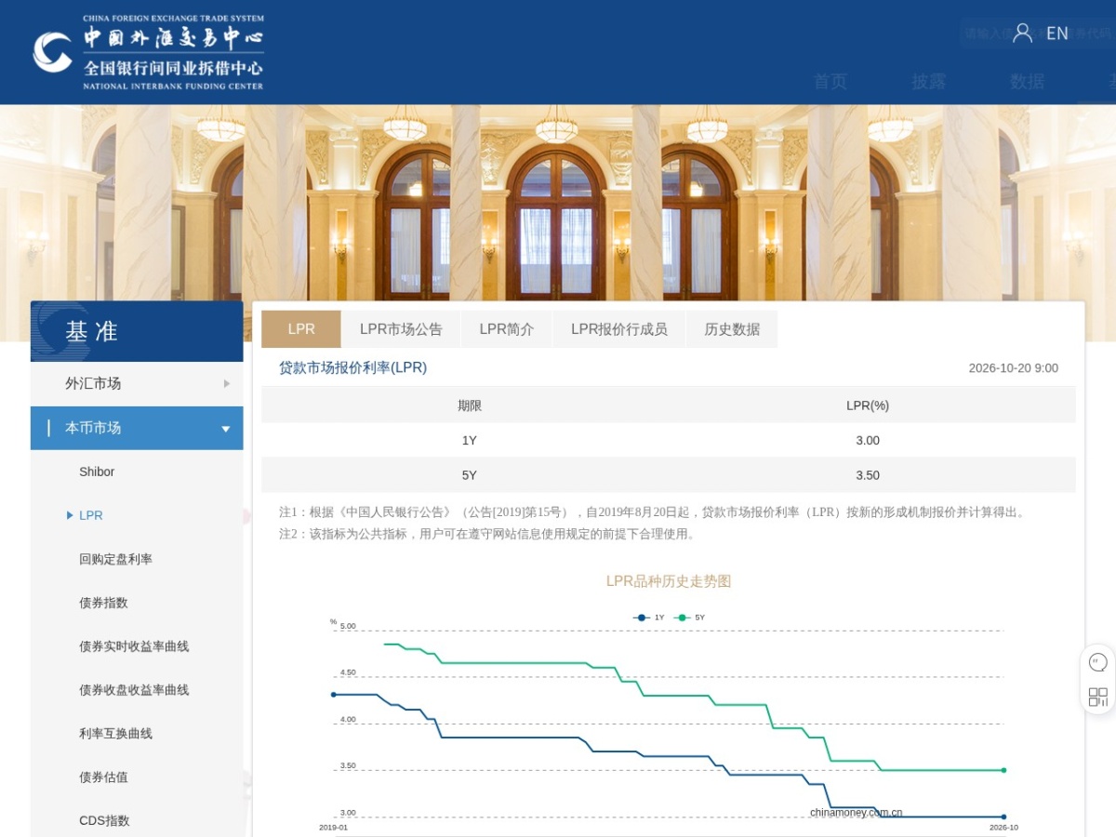
Task: Click the 注2 footnote text
Action: pyautogui.click(x=487, y=535)
